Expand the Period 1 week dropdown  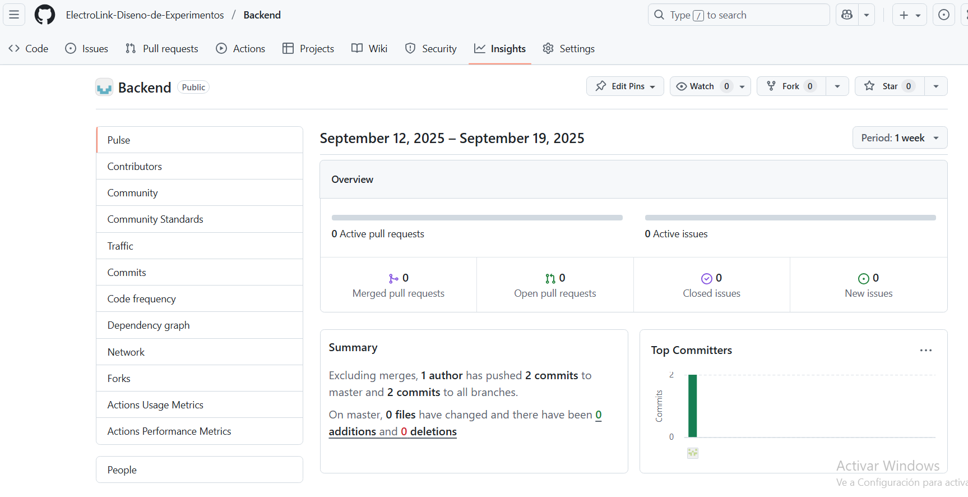[900, 138]
